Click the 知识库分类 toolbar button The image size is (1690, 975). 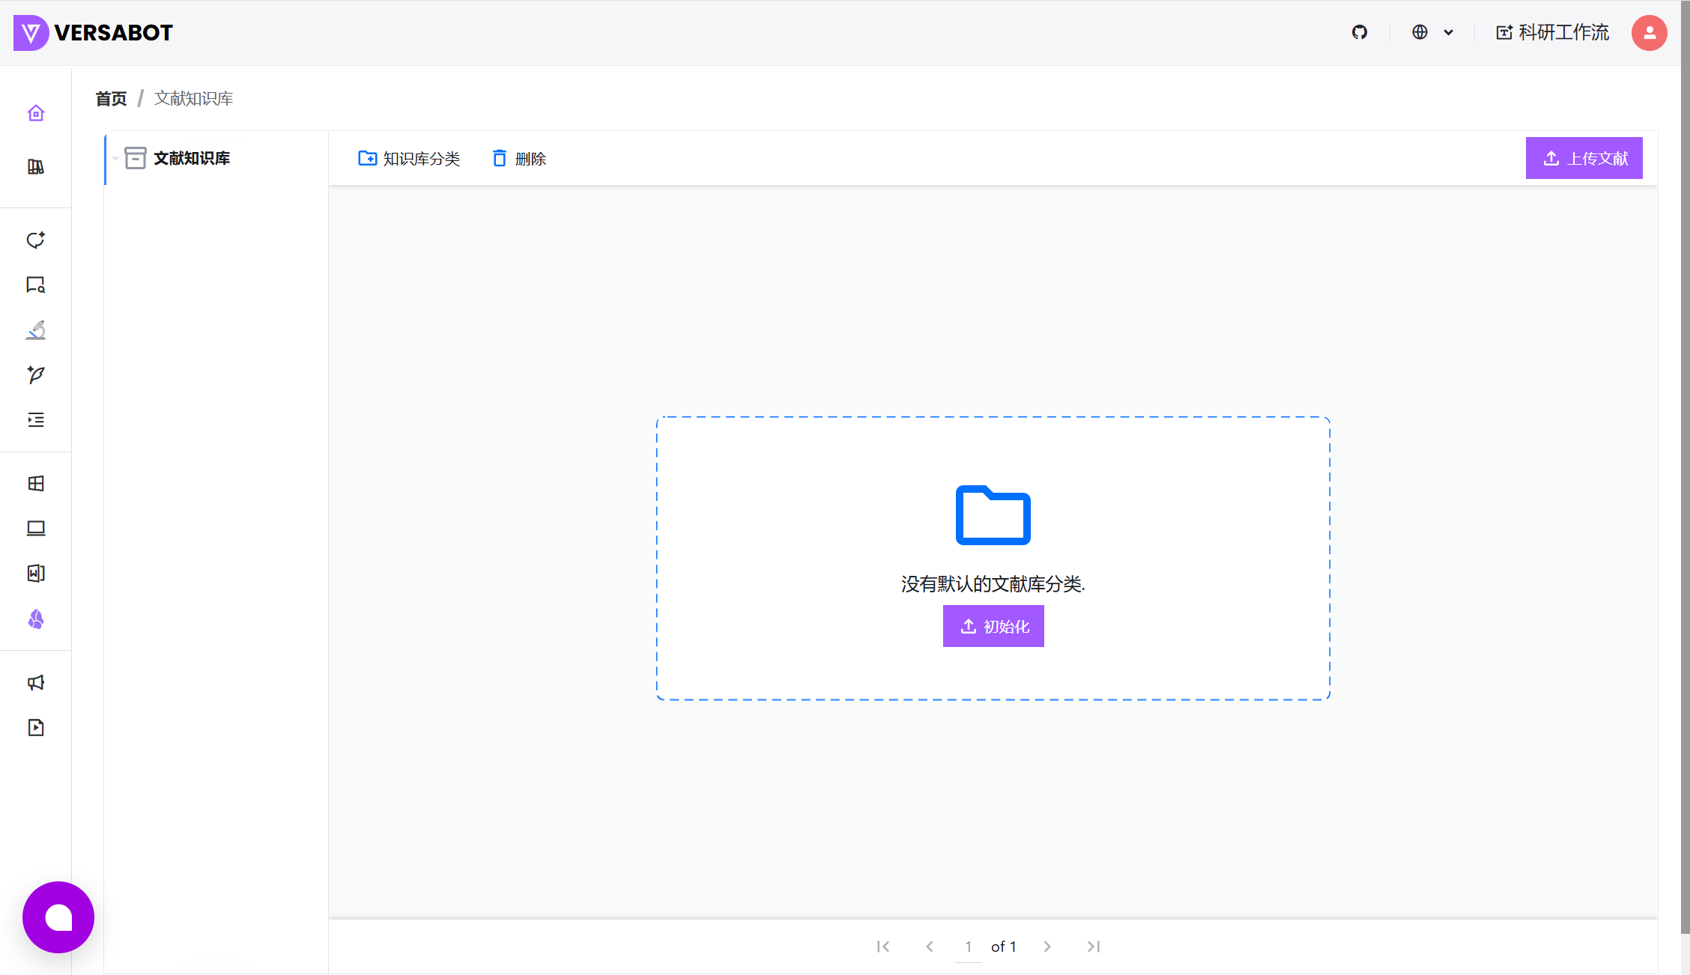coord(409,158)
